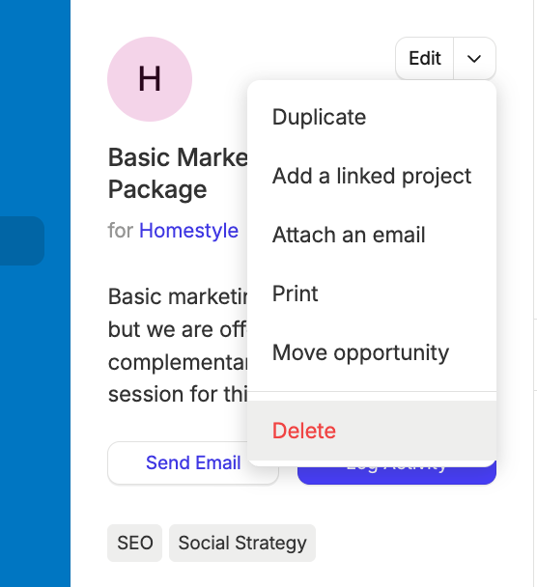The width and height of the screenshot is (537, 587).
Task: Choose Duplicate from the dropdown menu
Action: pyautogui.click(x=372, y=117)
